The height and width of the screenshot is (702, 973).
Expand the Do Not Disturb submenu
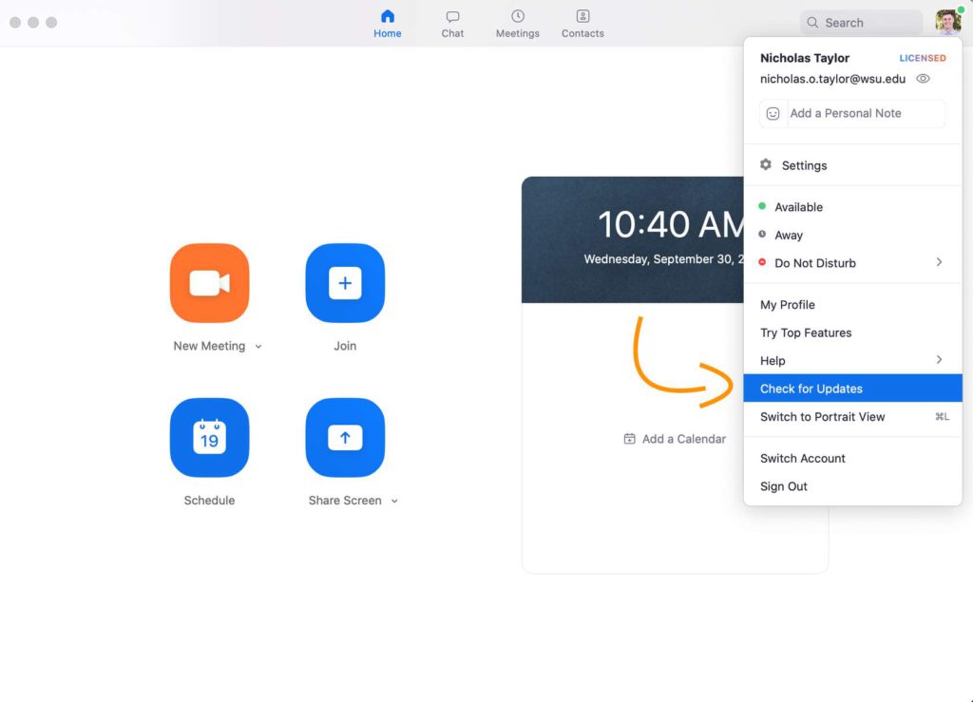(x=939, y=262)
